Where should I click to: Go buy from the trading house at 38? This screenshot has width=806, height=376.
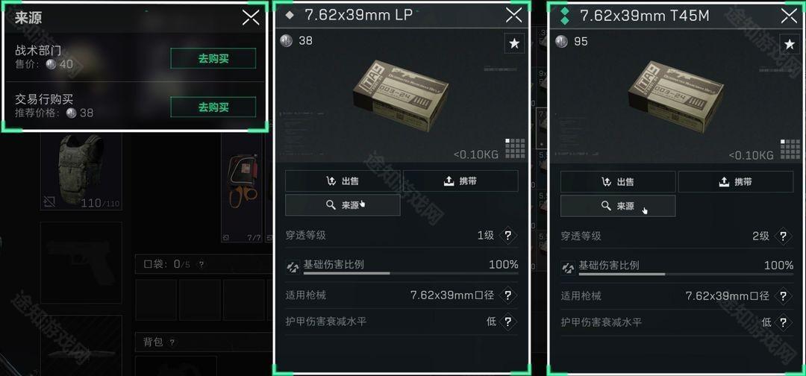click(x=213, y=107)
